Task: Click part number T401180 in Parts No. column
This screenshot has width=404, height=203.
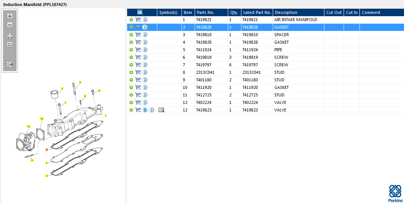Action: (204, 80)
